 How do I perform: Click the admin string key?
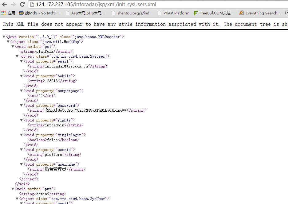(42, 194)
